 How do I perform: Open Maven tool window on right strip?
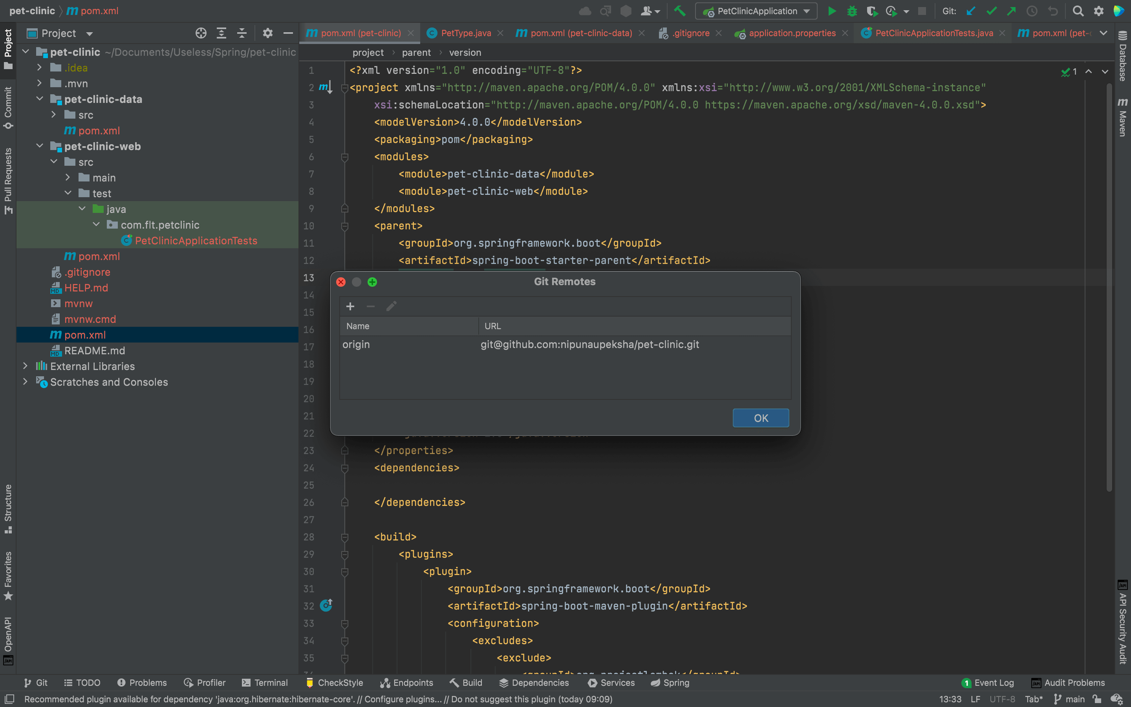(1123, 117)
